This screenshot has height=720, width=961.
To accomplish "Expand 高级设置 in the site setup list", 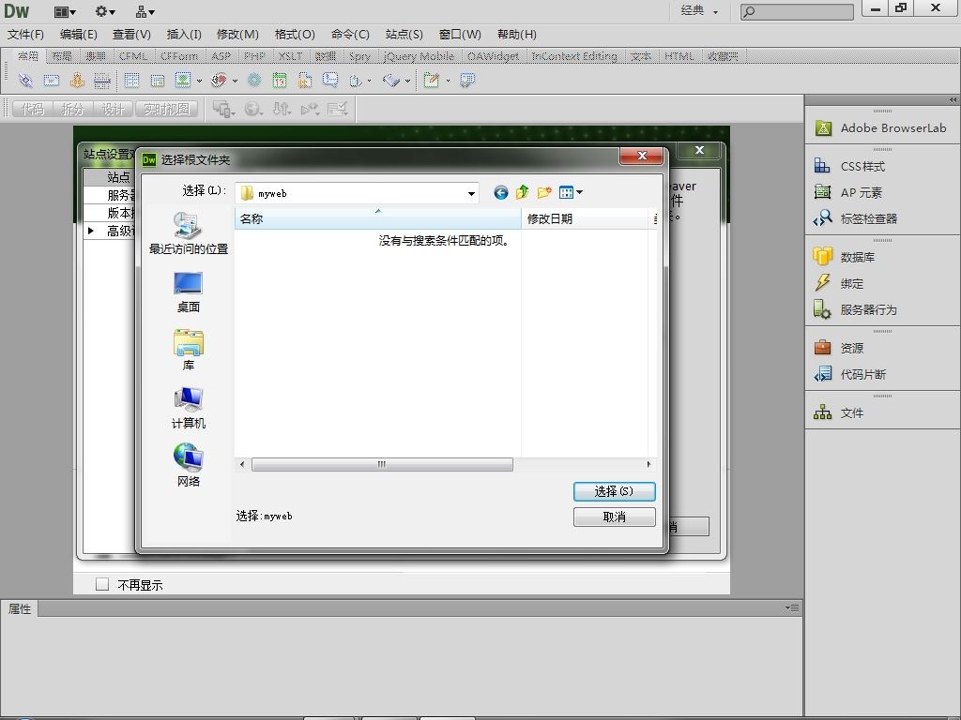I will click(x=91, y=231).
